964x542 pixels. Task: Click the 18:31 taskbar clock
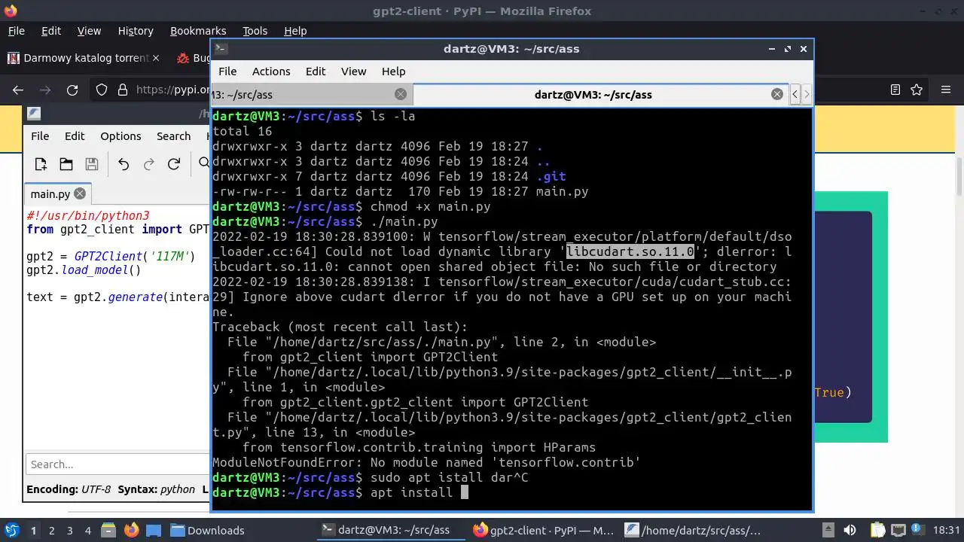click(947, 530)
